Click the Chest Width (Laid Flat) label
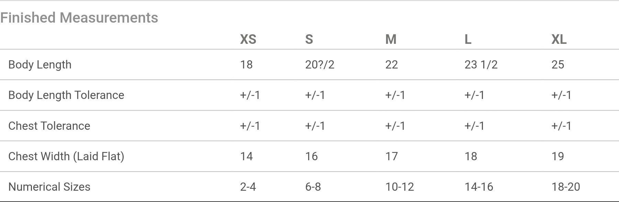 point(66,156)
